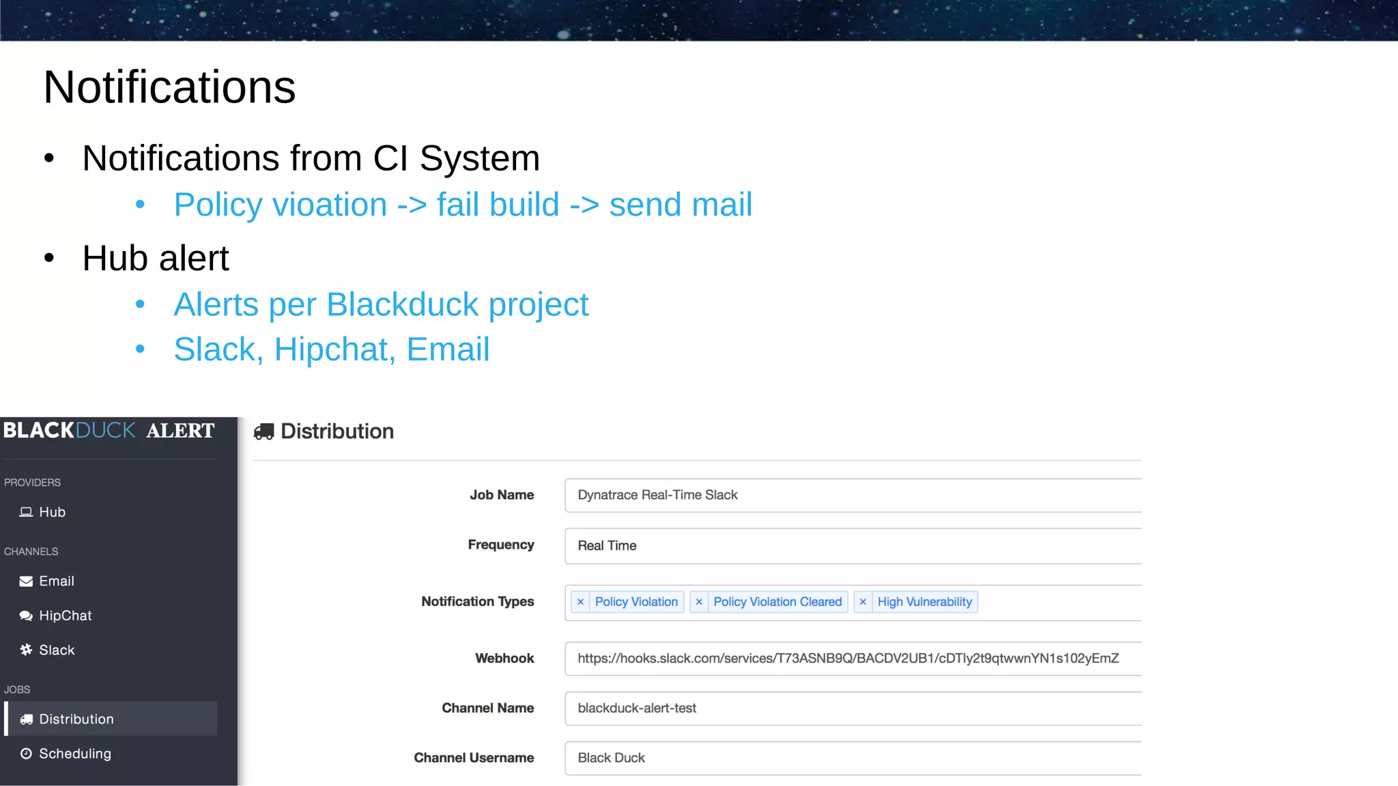
Task: Click the PROVIDERS section label
Action: [x=32, y=482]
